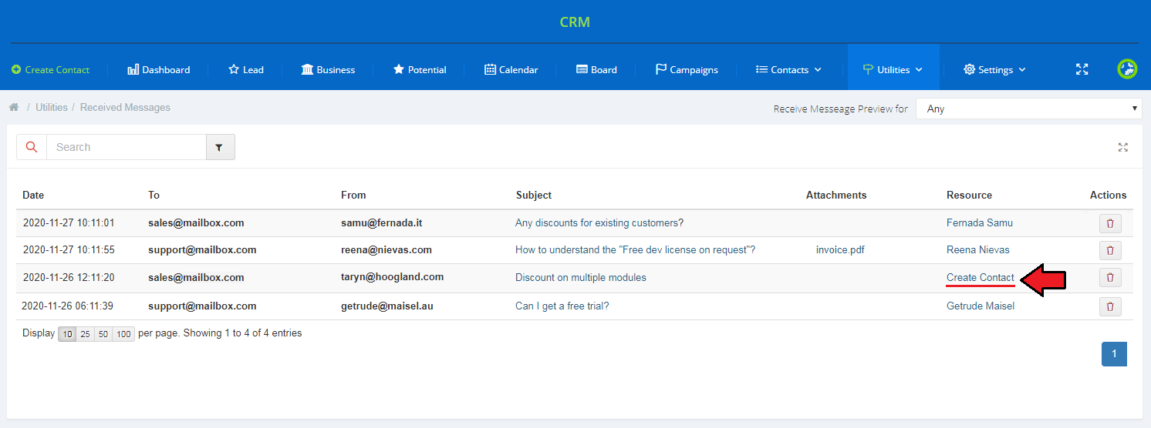Show 50 entries per page
This screenshot has height=428, width=1151.
[x=103, y=334]
